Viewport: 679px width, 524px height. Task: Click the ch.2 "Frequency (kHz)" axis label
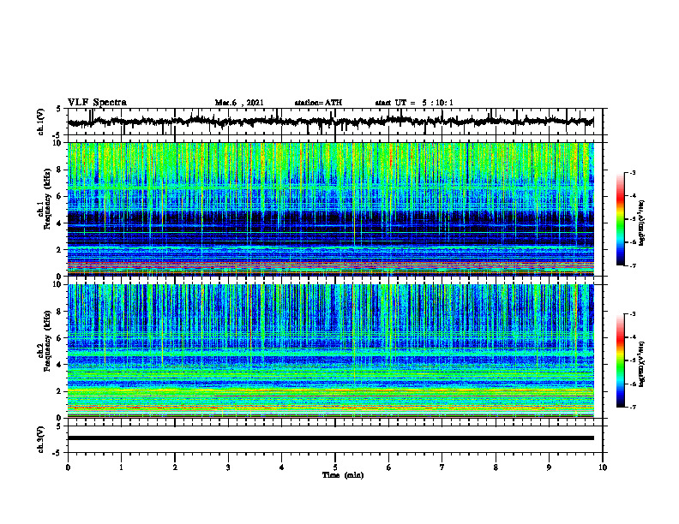47,340
